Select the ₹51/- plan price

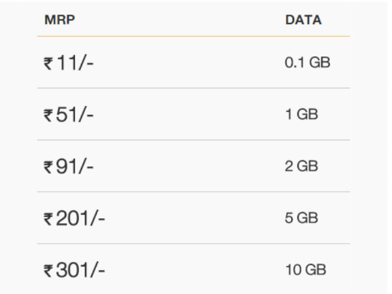69,115
